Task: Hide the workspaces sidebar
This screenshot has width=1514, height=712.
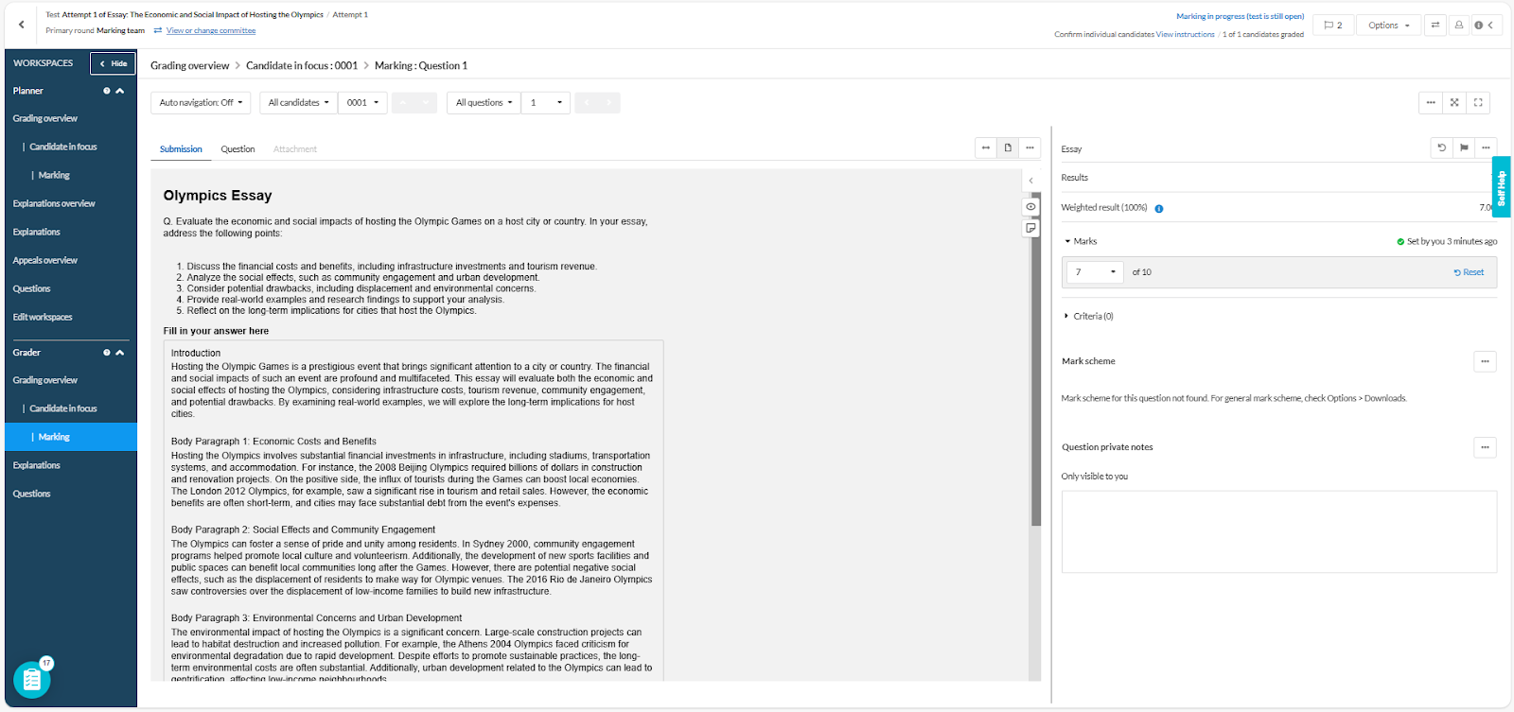Action: (113, 63)
